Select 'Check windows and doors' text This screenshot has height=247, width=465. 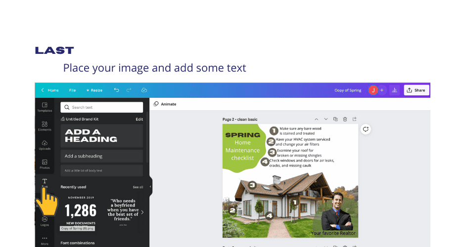pyautogui.click(x=302, y=163)
